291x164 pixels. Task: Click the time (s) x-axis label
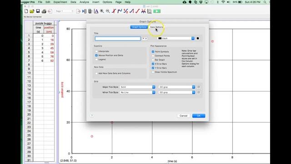[172, 161]
